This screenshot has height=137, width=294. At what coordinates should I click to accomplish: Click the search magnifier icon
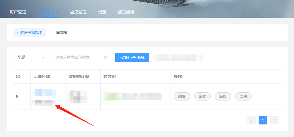click(x=105, y=58)
